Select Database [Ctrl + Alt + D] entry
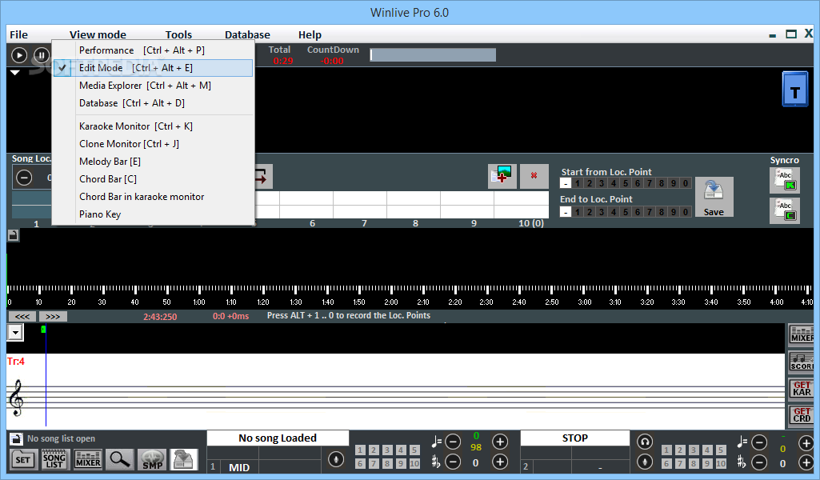Viewport: 820px width, 480px height. [x=154, y=103]
